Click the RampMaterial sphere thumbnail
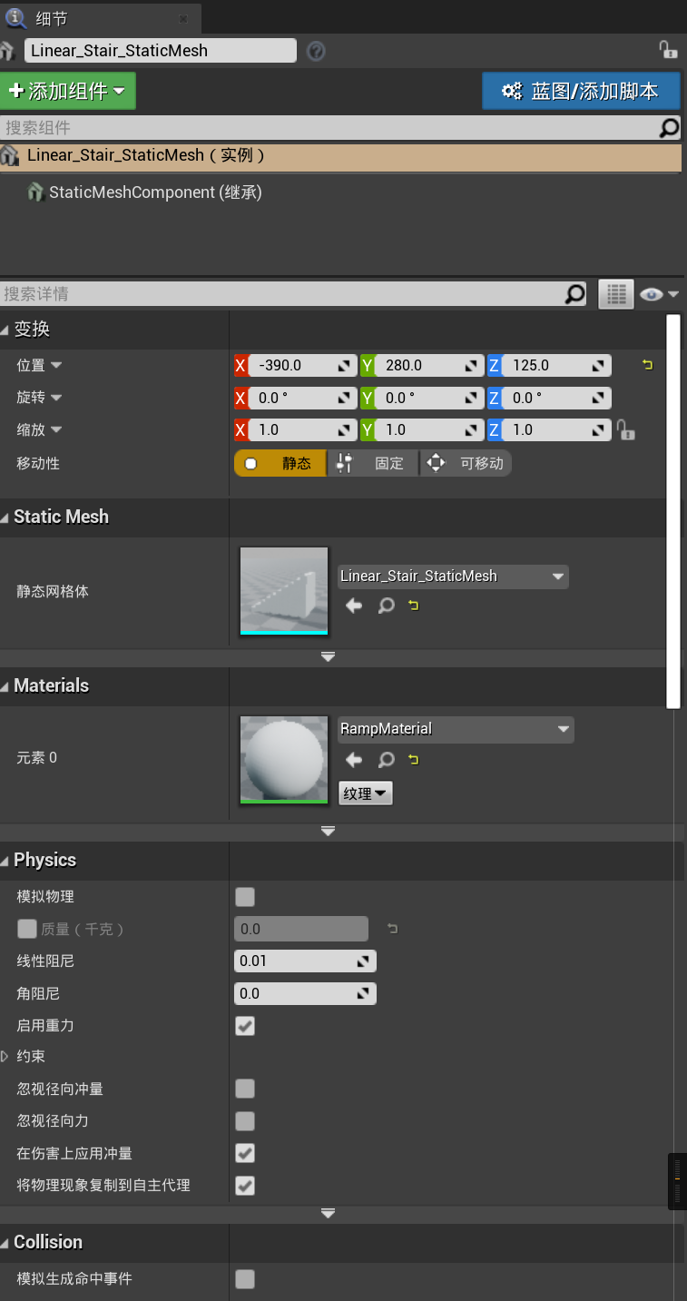The image size is (687, 1301). [x=284, y=760]
